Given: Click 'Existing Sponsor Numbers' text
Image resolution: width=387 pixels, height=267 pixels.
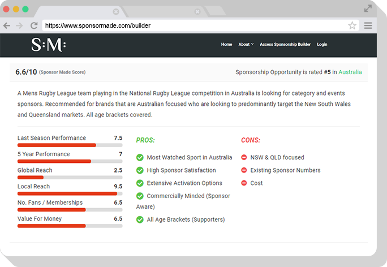Looking at the screenshot, I should (x=285, y=170).
